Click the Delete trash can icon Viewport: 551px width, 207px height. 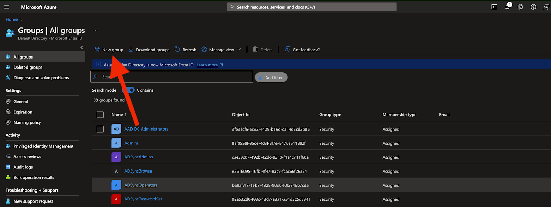point(255,50)
